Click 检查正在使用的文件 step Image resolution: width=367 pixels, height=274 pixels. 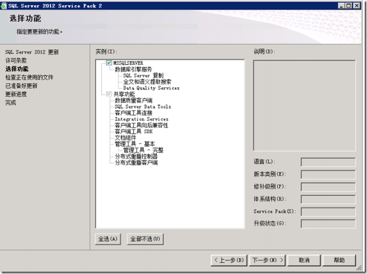[x=29, y=77]
